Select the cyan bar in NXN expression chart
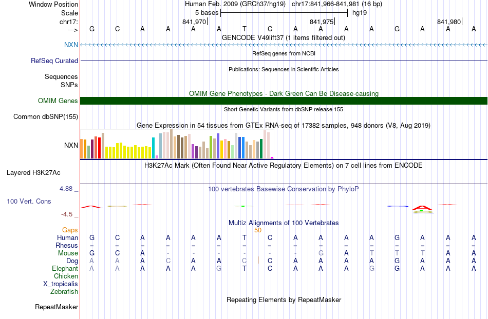The height and width of the screenshot is (319, 488). point(153,148)
